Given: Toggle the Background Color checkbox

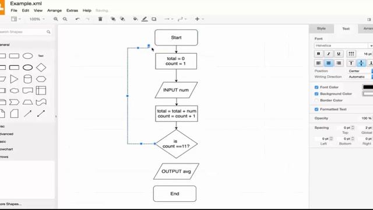Looking at the screenshot, I should click(x=316, y=94).
